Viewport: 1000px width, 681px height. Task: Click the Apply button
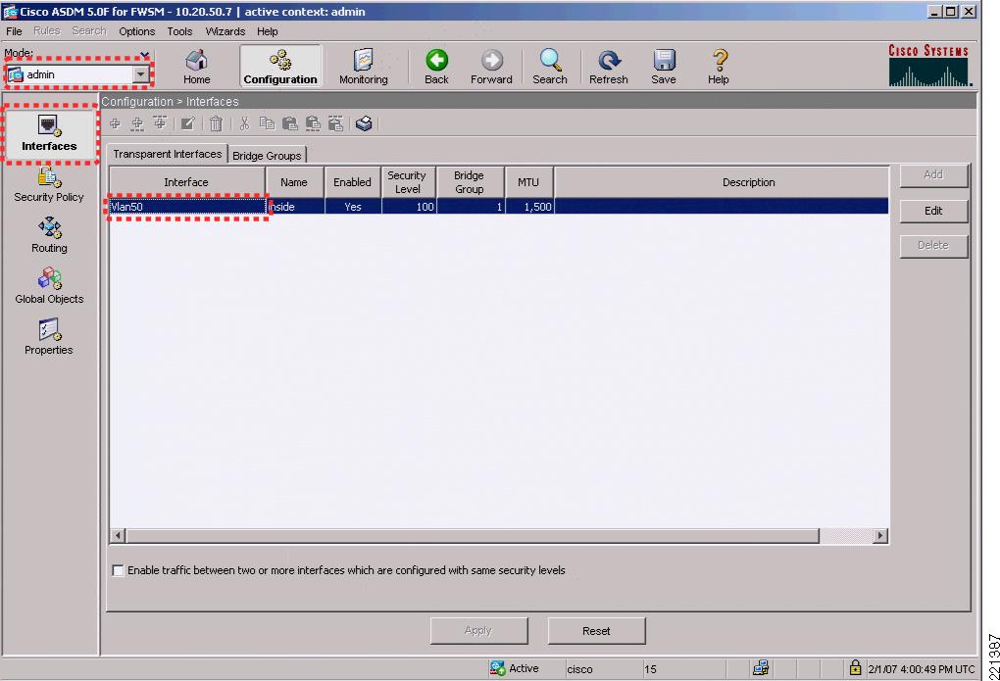(478, 631)
